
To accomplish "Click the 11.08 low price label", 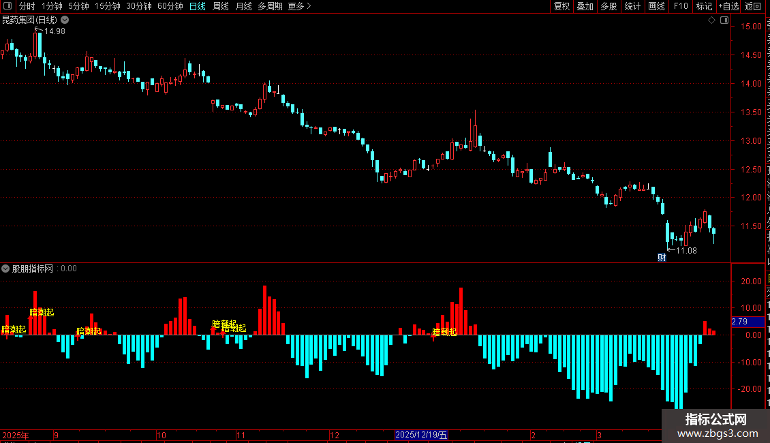I will click(x=686, y=251).
